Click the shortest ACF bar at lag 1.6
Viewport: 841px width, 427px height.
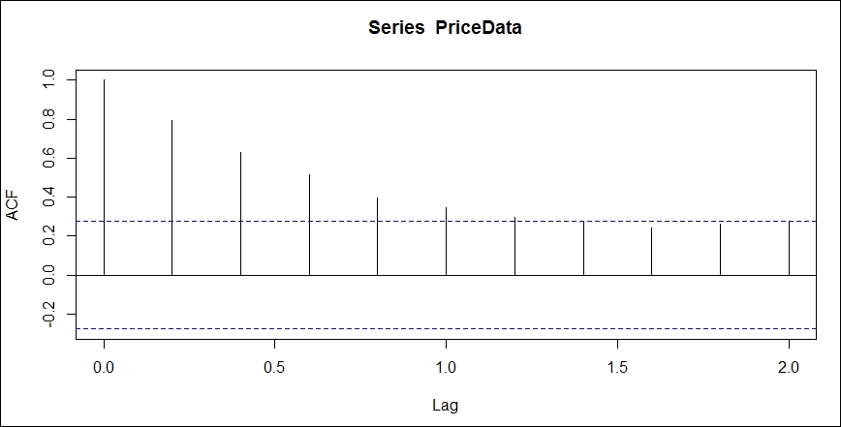(652, 252)
